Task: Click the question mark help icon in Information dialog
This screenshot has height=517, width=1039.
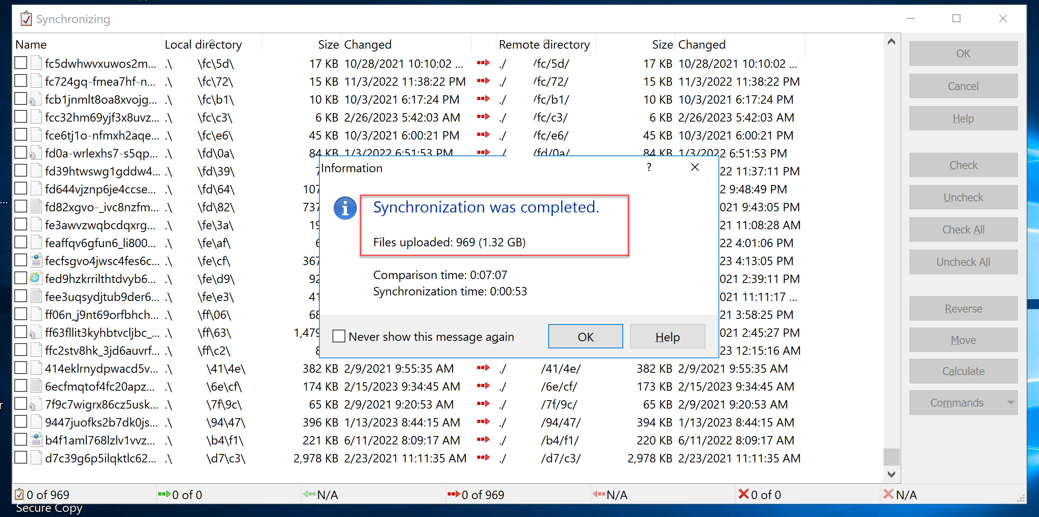Action: pyautogui.click(x=649, y=167)
